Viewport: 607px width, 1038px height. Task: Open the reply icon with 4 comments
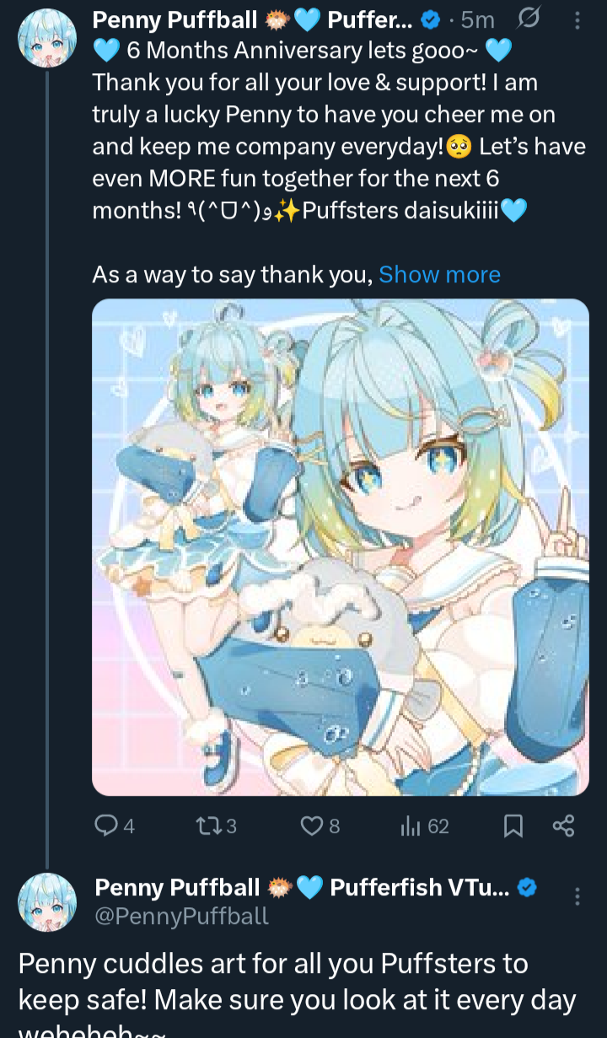click(x=115, y=826)
